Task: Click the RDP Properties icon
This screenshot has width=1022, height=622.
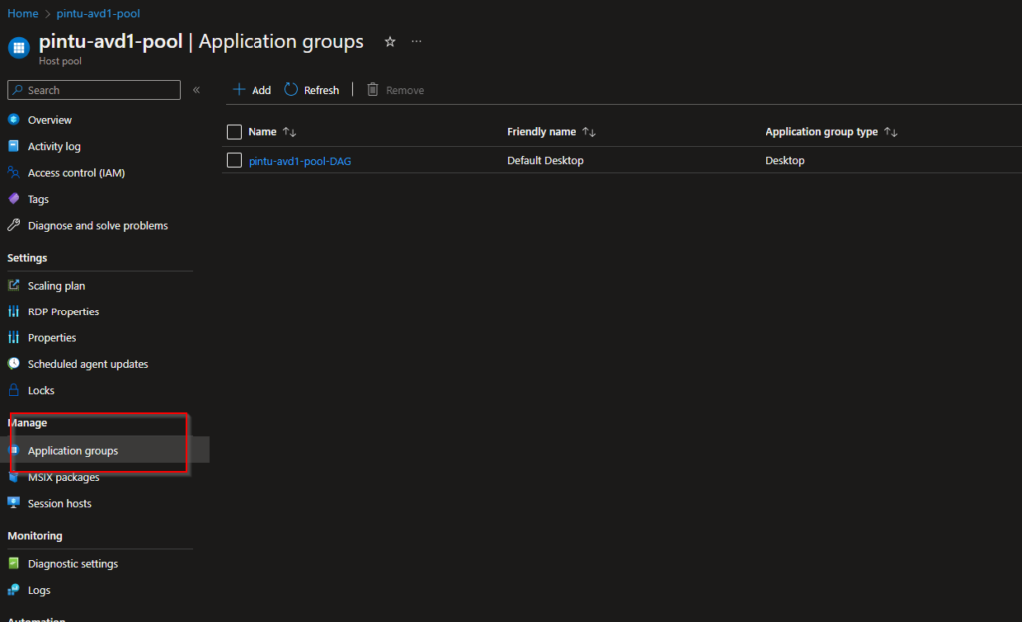Action: tap(14, 311)
